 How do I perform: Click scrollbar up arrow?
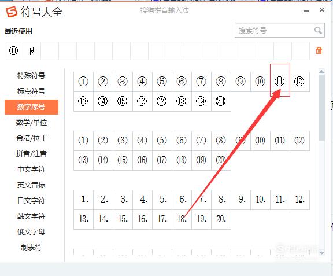coord(322,72)
